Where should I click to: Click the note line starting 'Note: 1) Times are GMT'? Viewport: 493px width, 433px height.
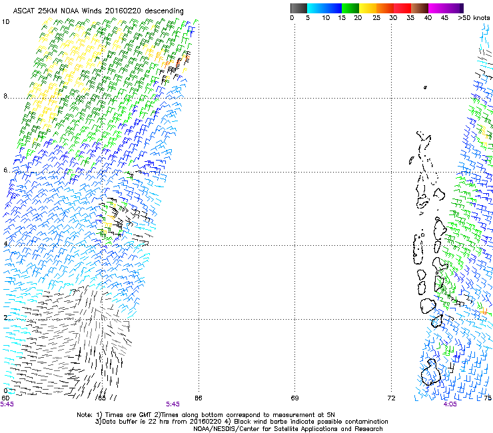pyautogui.click(x=206, y=415)
